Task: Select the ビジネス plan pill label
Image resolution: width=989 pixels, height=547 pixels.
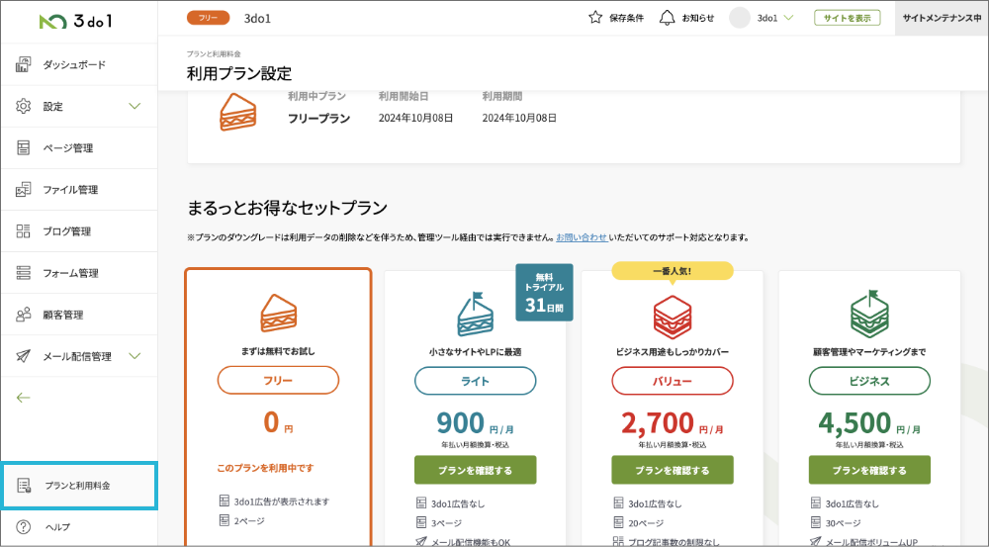Action: (869, 381)
